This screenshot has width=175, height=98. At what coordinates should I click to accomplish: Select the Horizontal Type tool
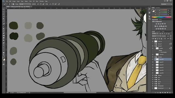click(x=4, y=45)
